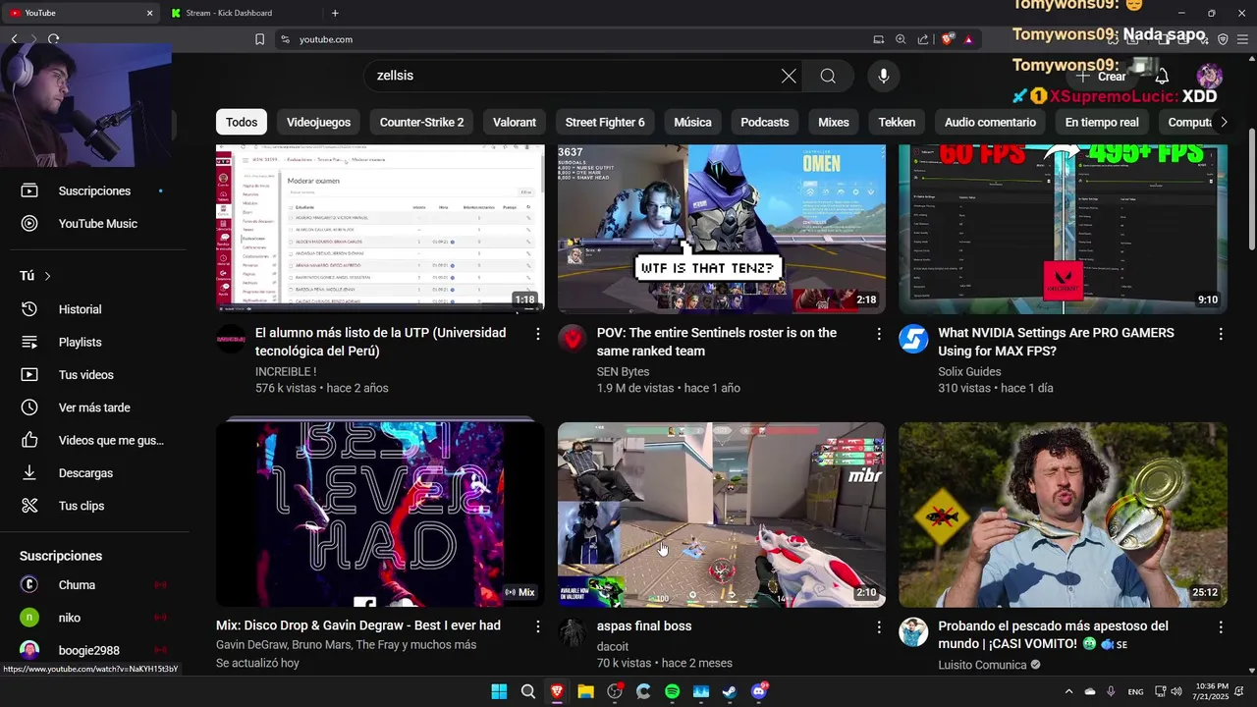Viewport: 1257px width, 707px height.
Task: Open SEN Bytes channel avatar
Action: 572,339
